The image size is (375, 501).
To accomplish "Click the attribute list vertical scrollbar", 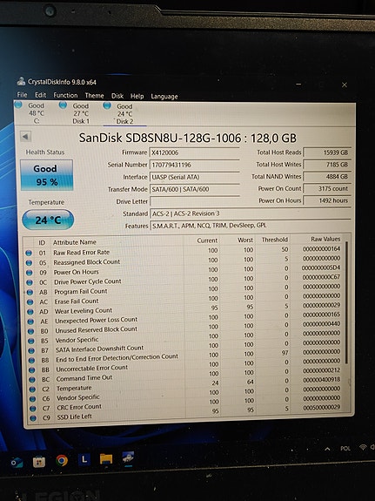I will pos(346,302).
